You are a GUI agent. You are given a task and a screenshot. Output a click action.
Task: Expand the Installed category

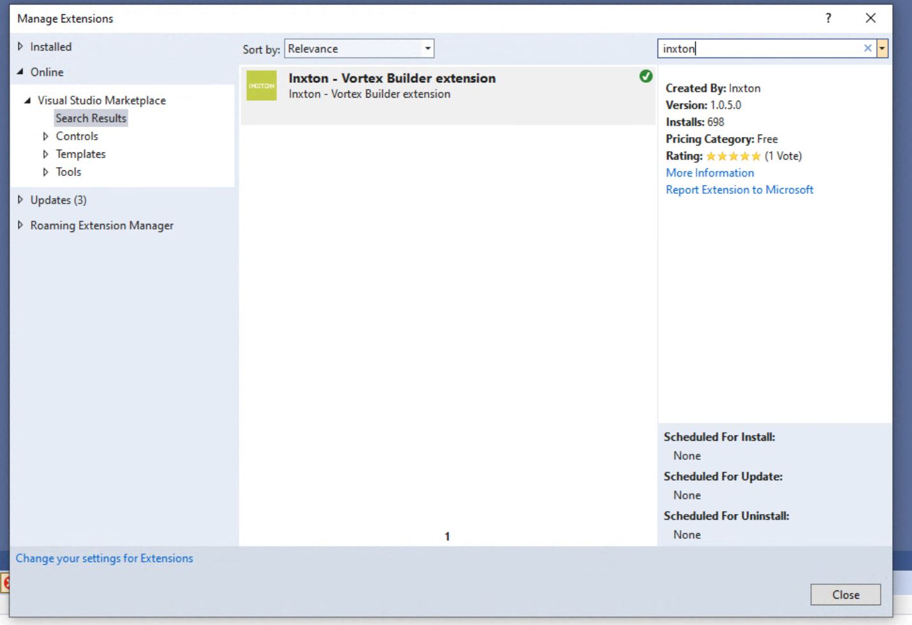(20, 47)
